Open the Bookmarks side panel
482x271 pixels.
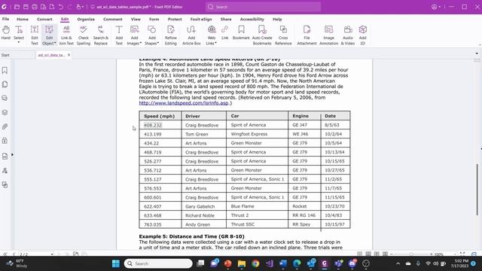[x=5, y=70]
